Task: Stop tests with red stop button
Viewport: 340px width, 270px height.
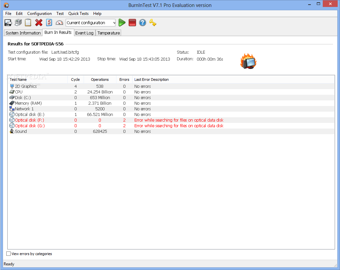Action: click(132, 23)
